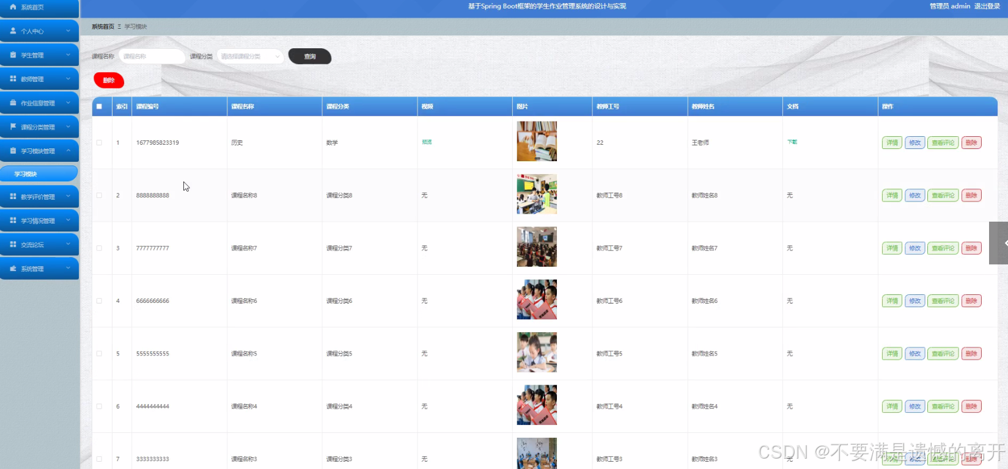The height and width of the screenshot is (469, 1008).
Task: Click the icon for 系统管理
Action: click(13, 268)
